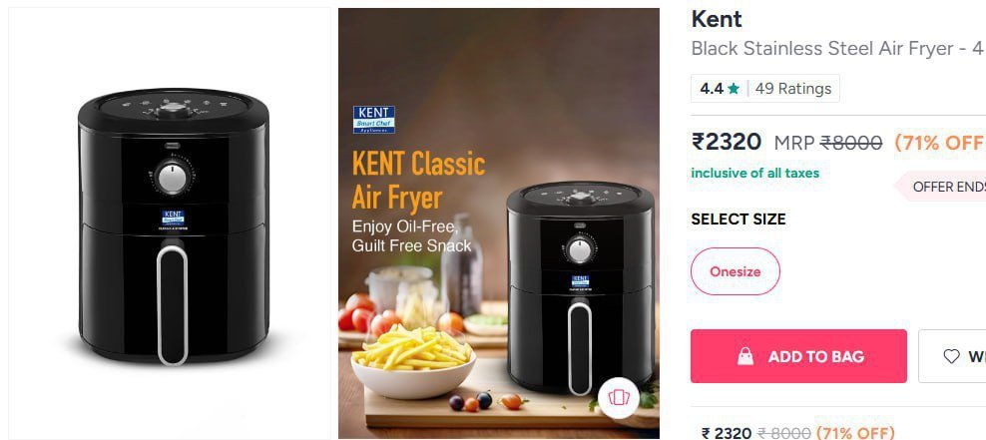Open the 49 Ratings link
The height and width of the screenshot is (440, 986).
click(793, 89)
